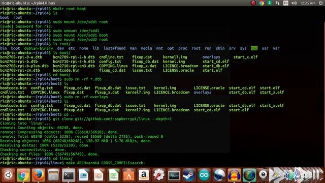Click the 'sudo rm -rf overlays' command

pyautogui.click(x=86, y=97)
